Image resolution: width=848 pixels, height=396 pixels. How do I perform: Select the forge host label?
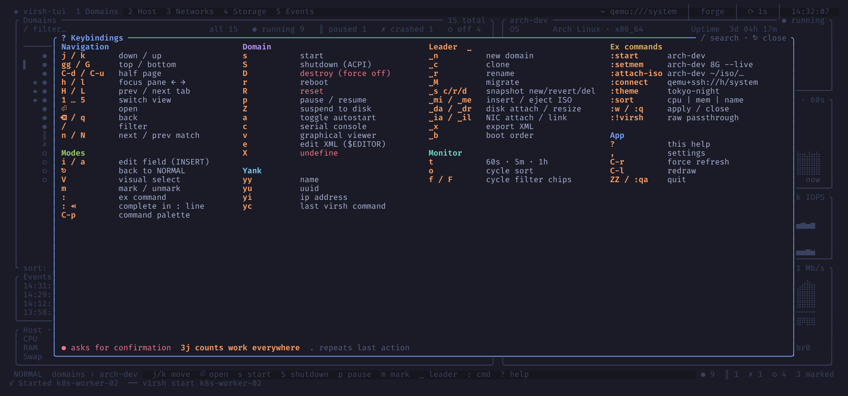[713, 11]
